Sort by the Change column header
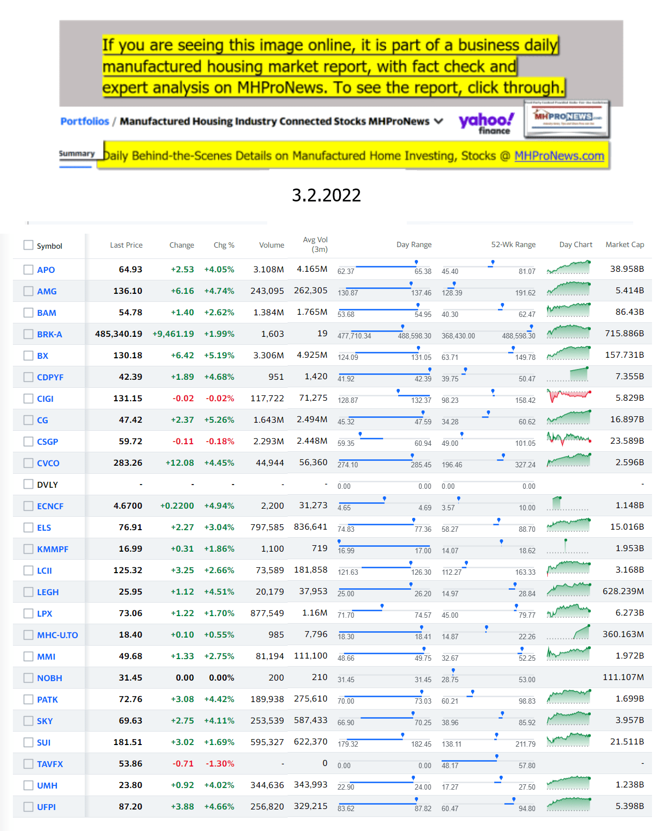The image size is (667, 831). tap(181, 245)
